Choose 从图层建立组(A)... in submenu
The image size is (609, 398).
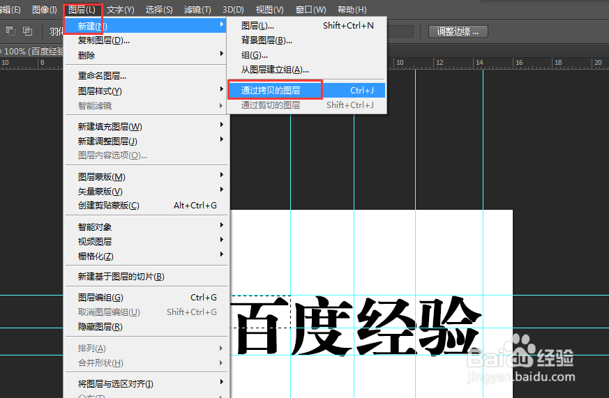point(307,70)
